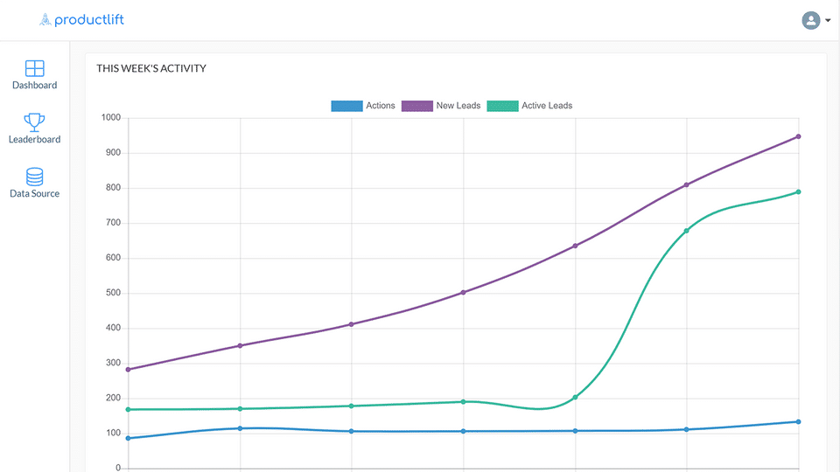Click the Dashboard grid icon
The width and height of the screenshot is (840, 472).
[x=35, y=68]
